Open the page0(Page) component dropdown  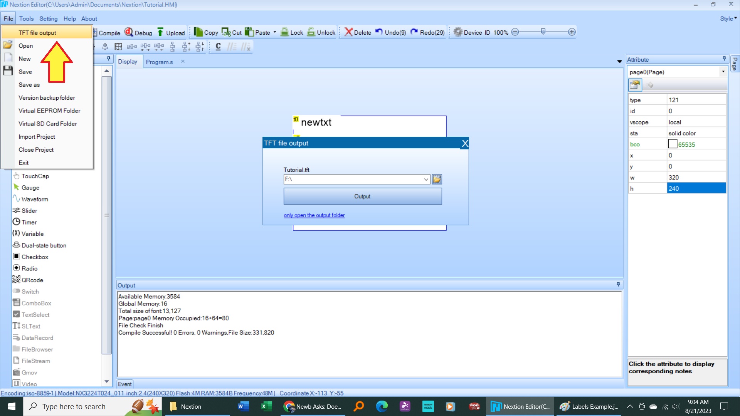coord(723,72)
